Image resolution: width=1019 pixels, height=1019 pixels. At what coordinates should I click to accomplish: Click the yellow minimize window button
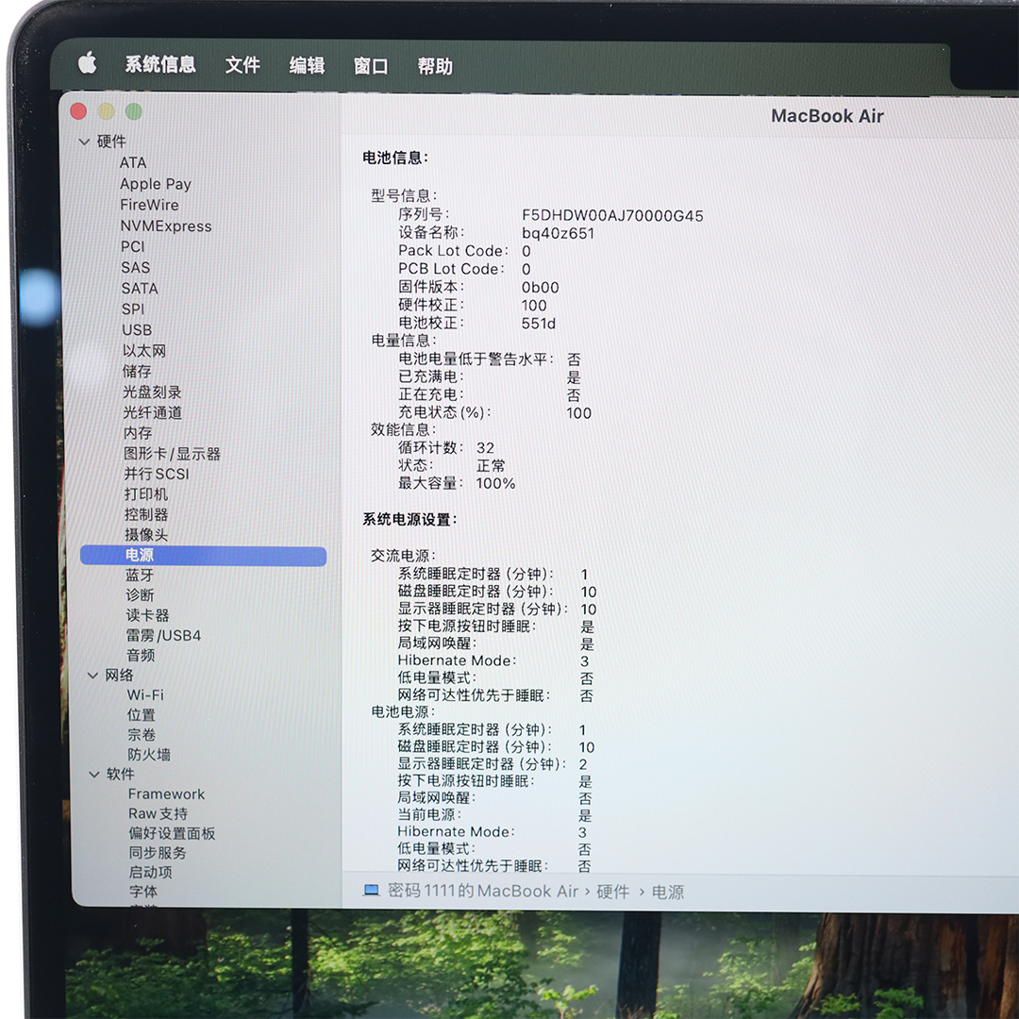point(107,111)
